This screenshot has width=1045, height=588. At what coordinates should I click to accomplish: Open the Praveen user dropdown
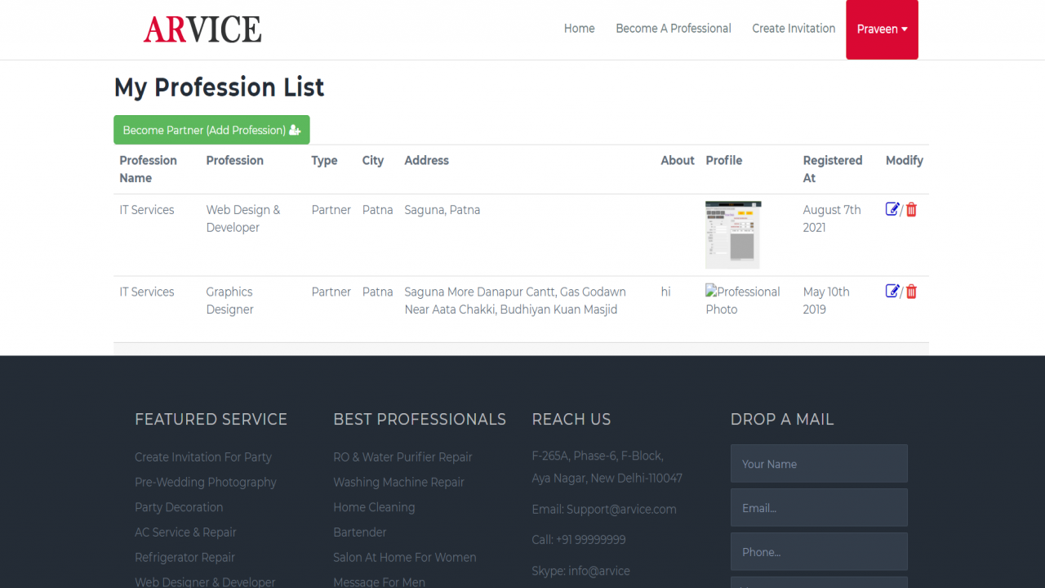pyautogui.click(x=882, y=29)
